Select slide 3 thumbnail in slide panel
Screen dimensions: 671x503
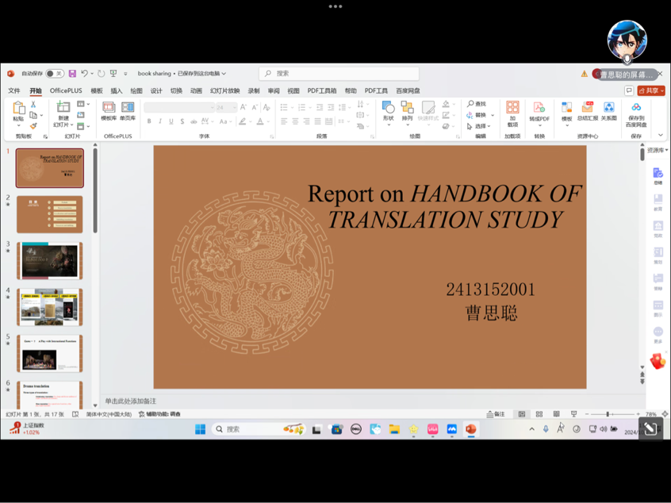pos(50,261)
